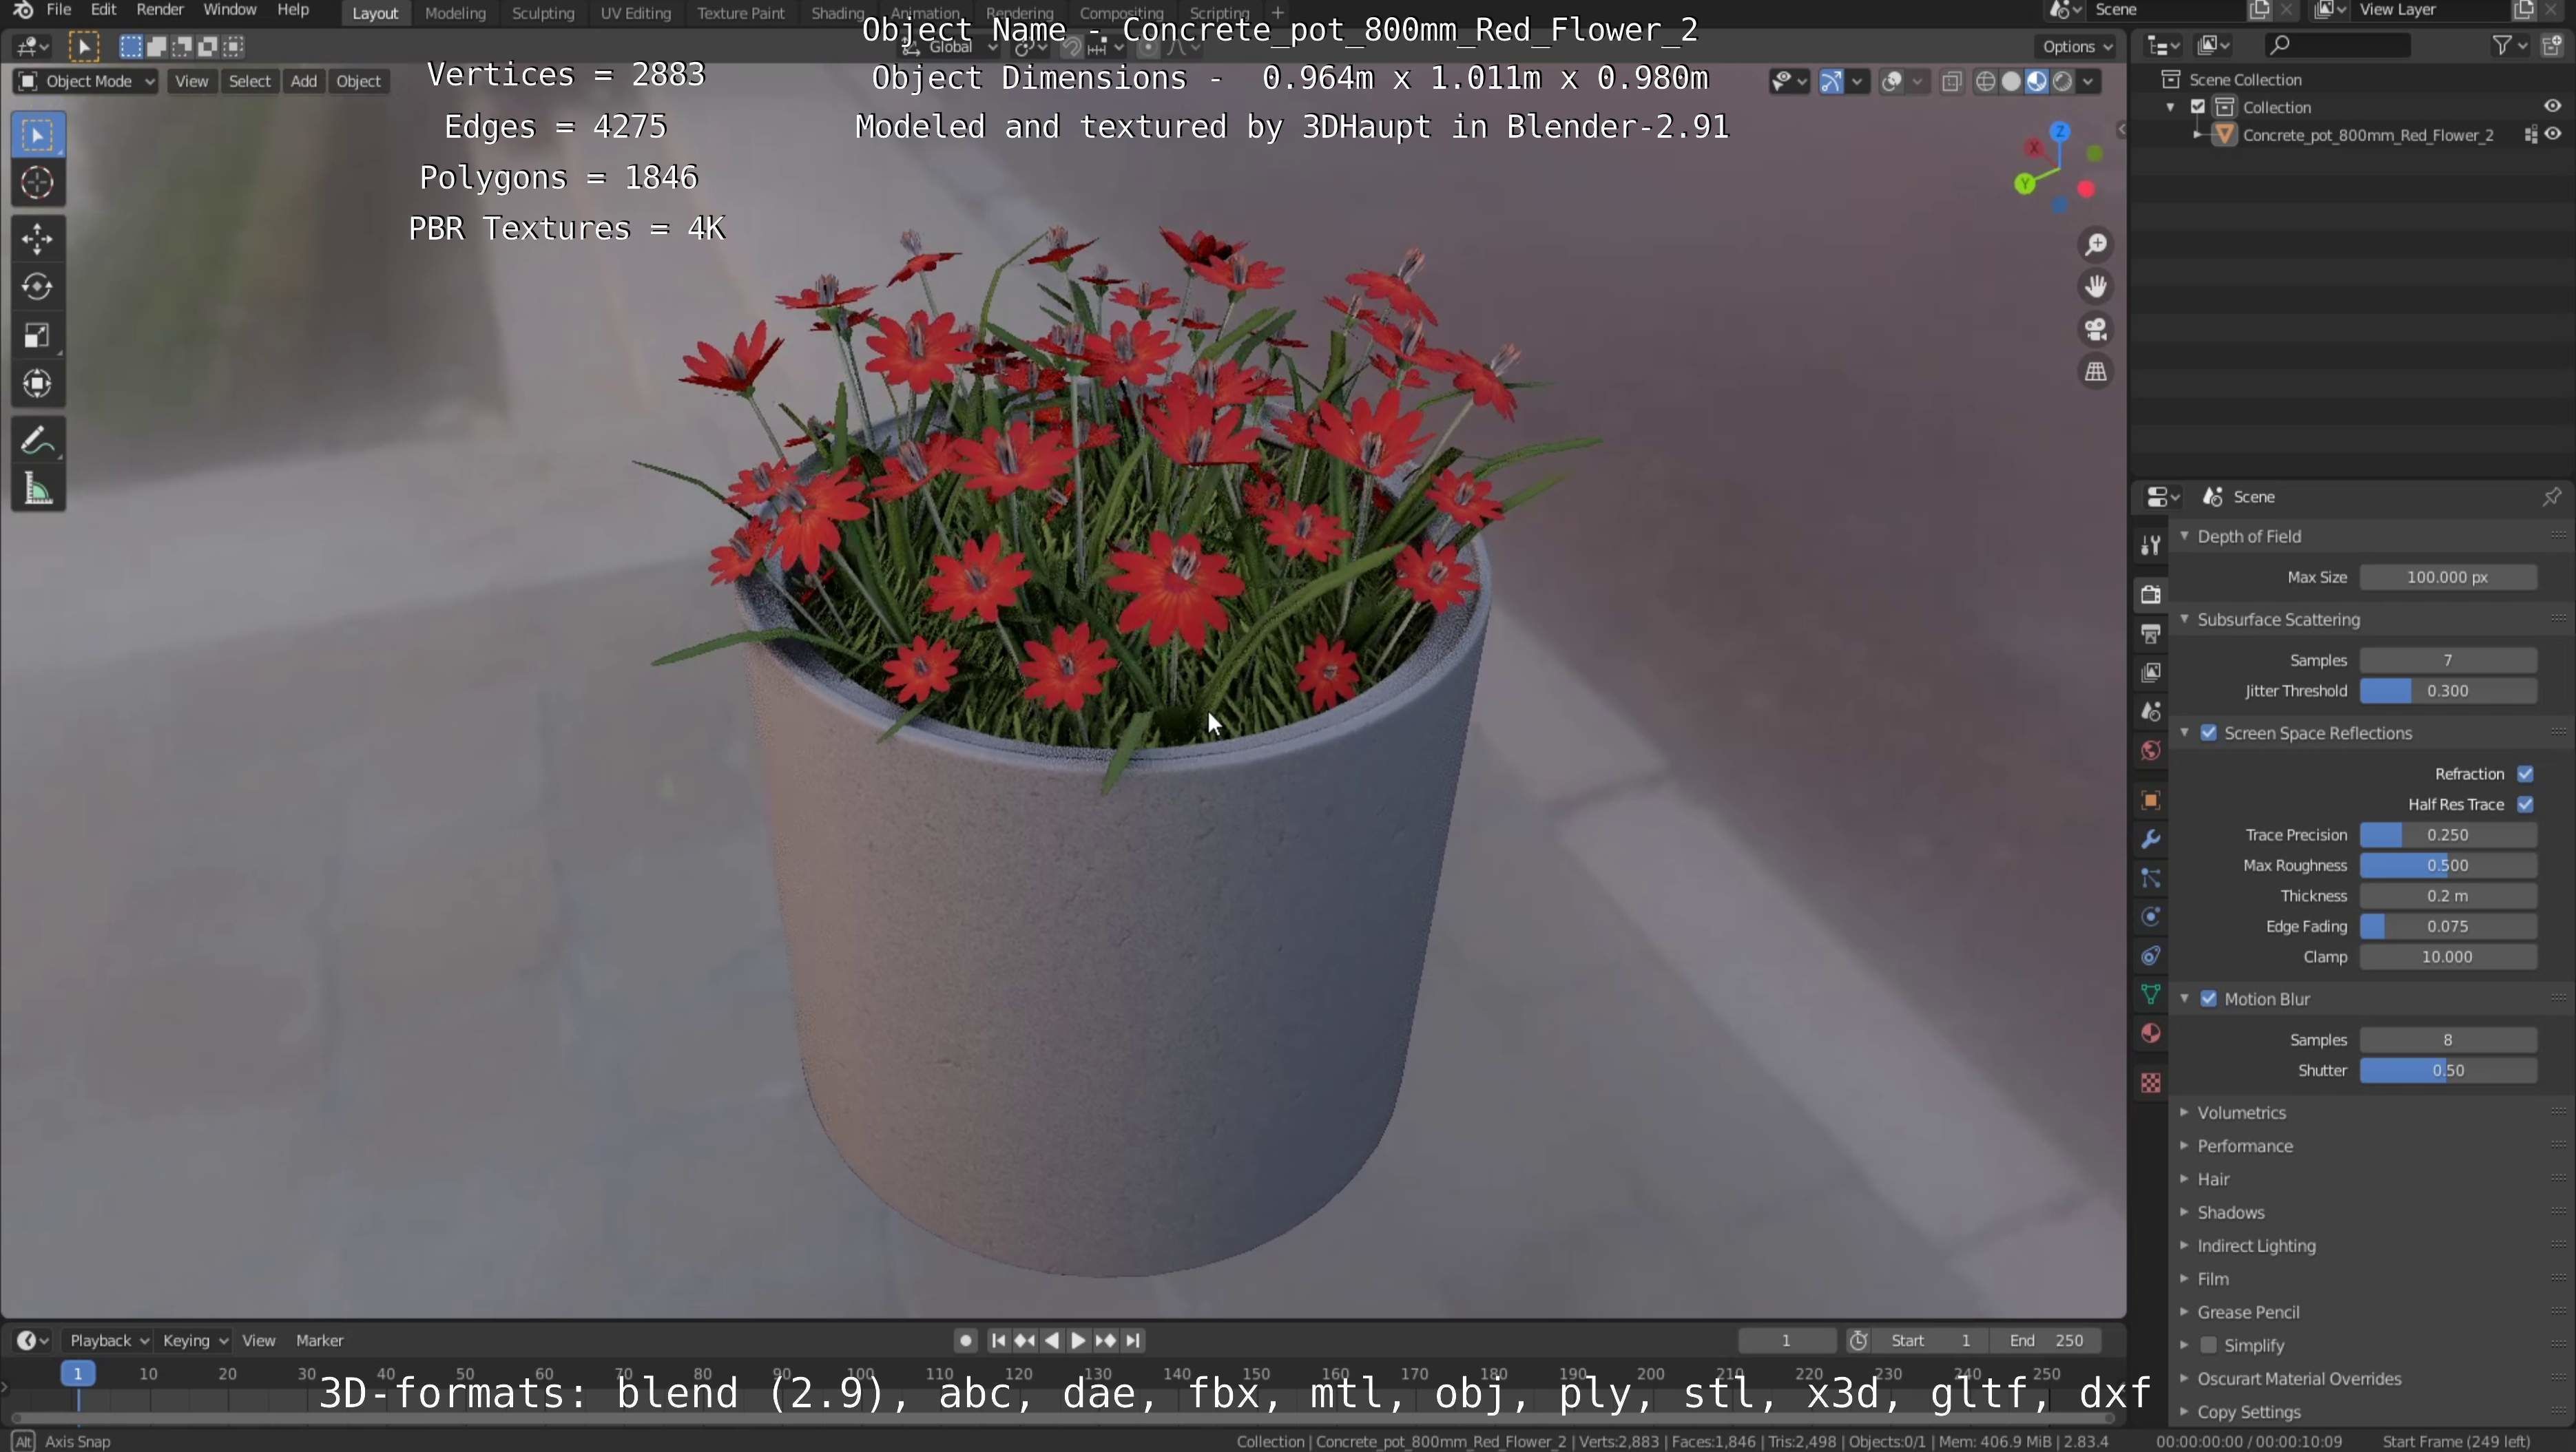Switch perspective/orthographic grid icon

point(2096,372)
